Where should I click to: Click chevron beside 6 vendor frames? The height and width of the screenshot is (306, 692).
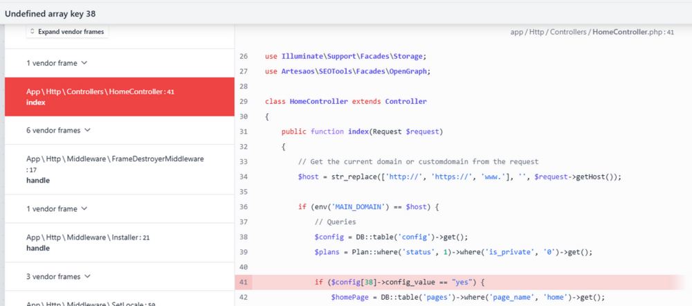point(87,130)
